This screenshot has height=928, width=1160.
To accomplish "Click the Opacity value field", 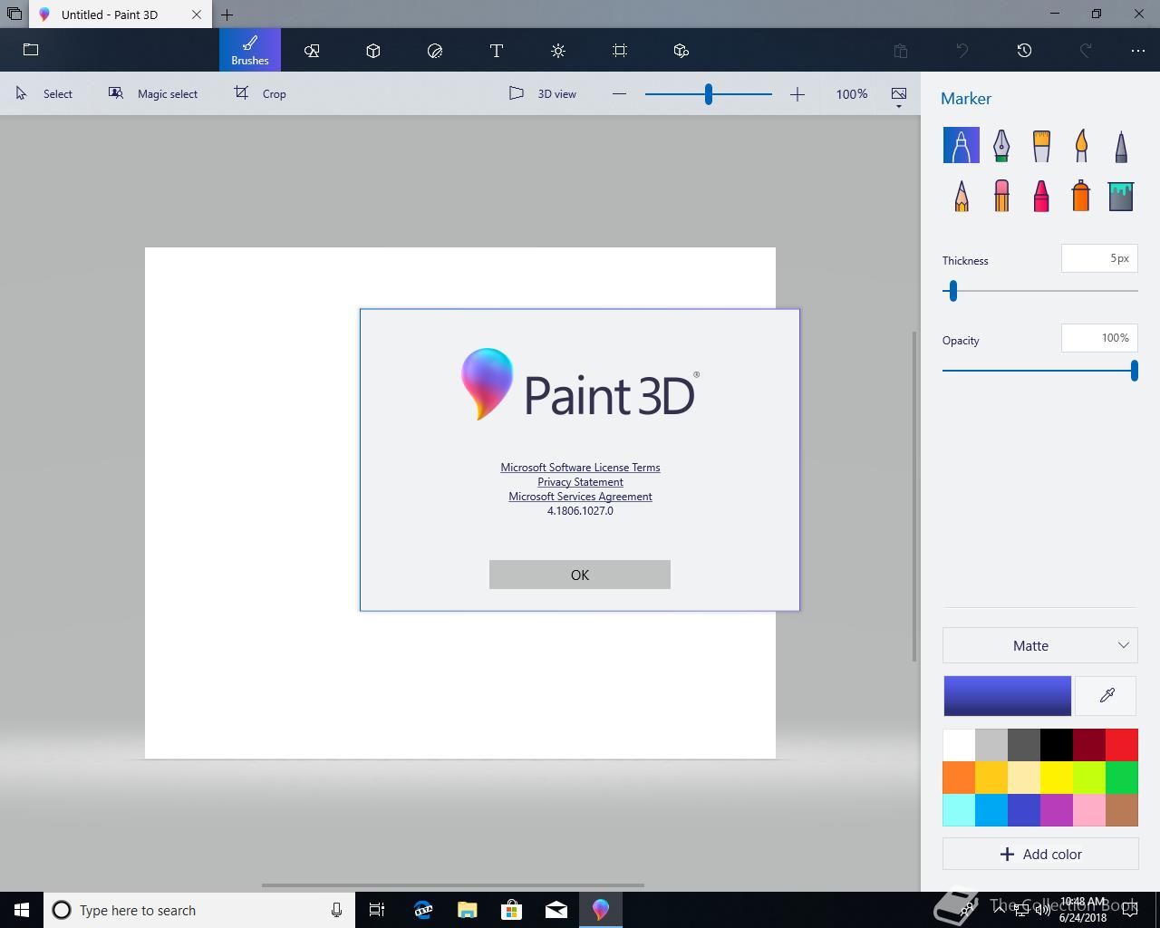I will coord(1099,338).
